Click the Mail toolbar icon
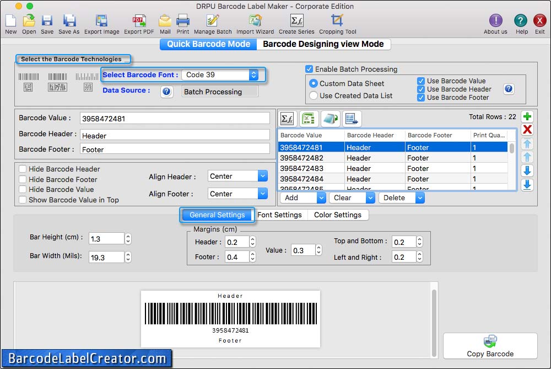Viewport: 551px width, 369px height. pyautogui.click(x=165, y=21)
